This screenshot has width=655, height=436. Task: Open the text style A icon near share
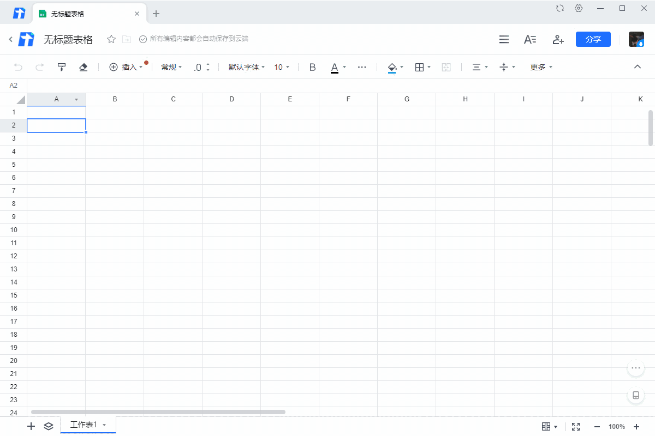point(530,39)
